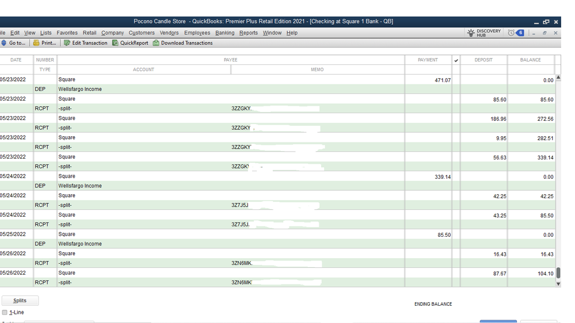Open reminders alarm clock icon

[x=511, y=33]
